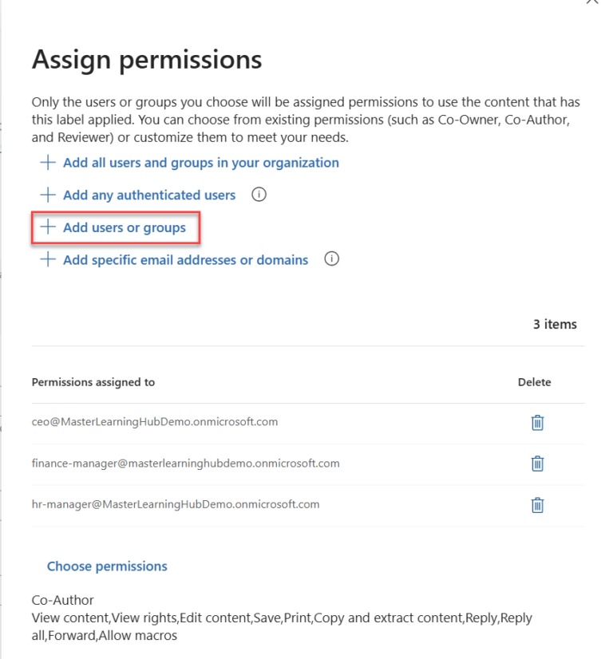This screenshot has height=659, width=613.
Task: View info tooltip for Add specific email addresses
Action: pyautogui.click(x=331, y=258)
